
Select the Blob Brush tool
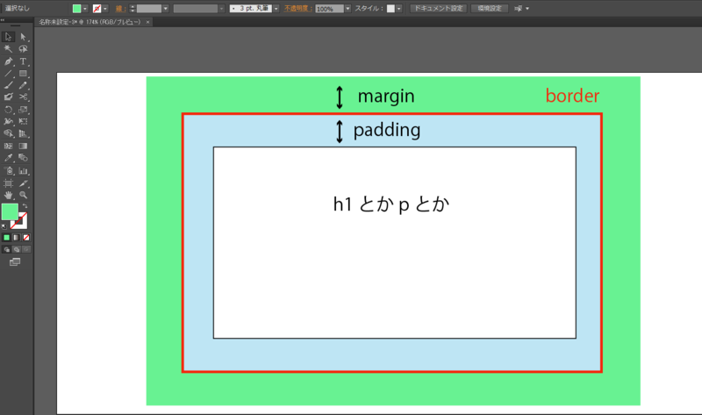[8, 97]
